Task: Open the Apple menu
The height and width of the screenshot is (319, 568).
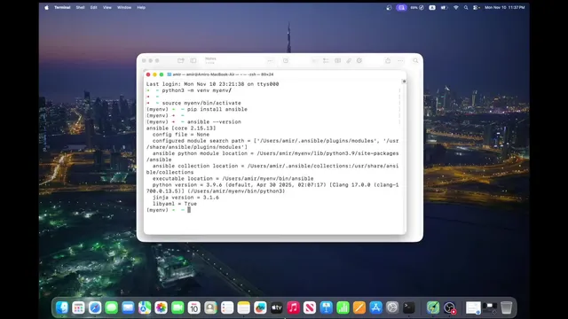Action: coord(46,7)
